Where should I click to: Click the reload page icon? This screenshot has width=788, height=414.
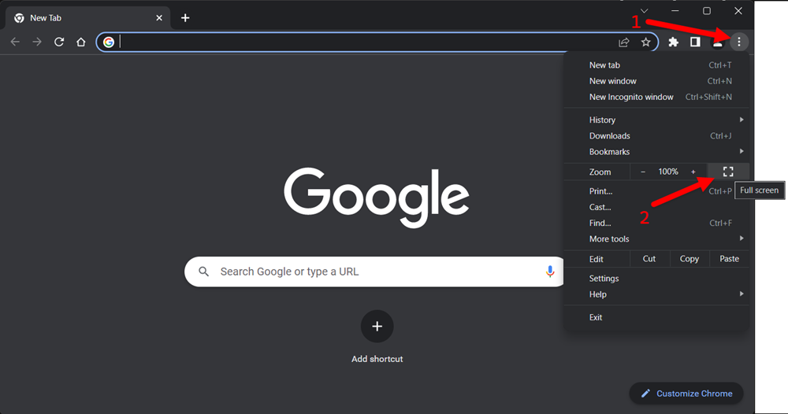coord(59,43)
